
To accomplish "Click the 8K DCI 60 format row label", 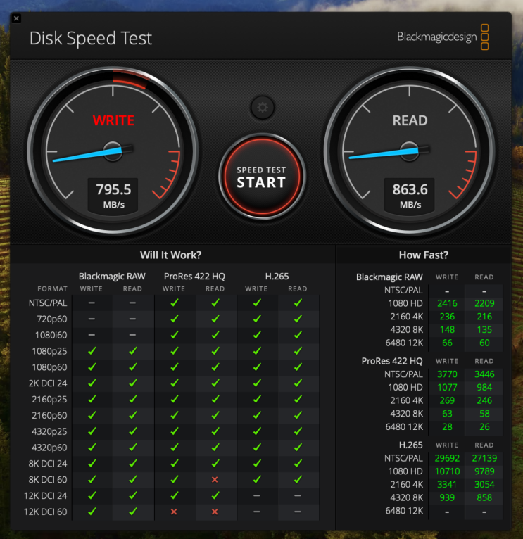I will (x=48, y=479).
